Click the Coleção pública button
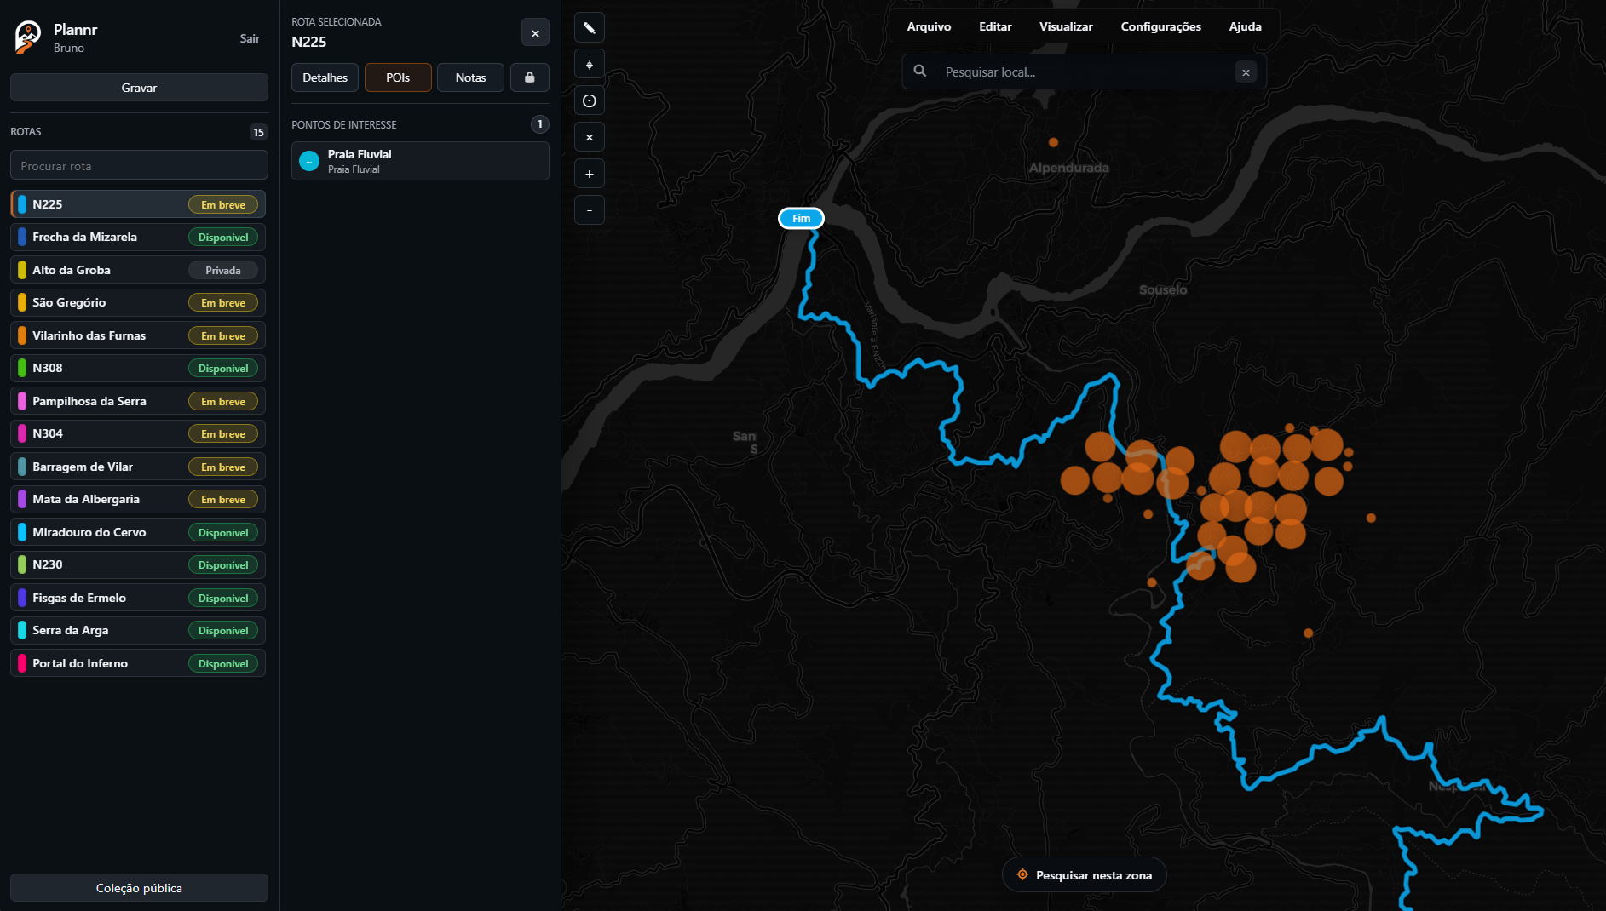The image size is (1606, 911). [139, 888]
